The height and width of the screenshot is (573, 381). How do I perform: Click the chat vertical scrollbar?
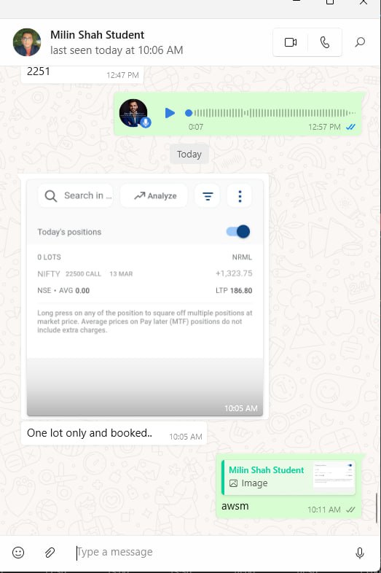click(377, 508)
